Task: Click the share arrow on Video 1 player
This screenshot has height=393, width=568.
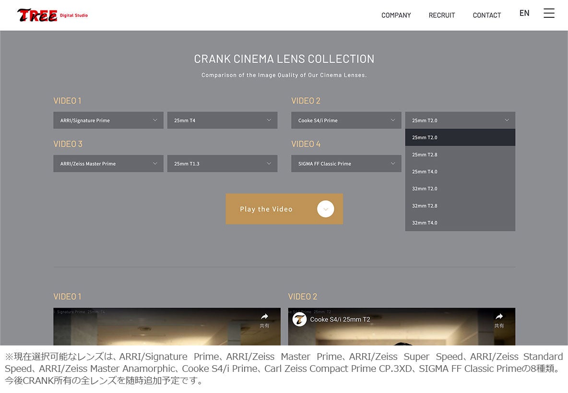Action: pyautogui.click(x=264, y=316)
